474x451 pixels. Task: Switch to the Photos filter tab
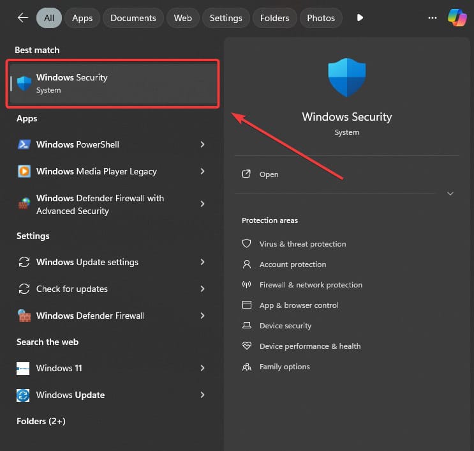click(x=321, y=18)
